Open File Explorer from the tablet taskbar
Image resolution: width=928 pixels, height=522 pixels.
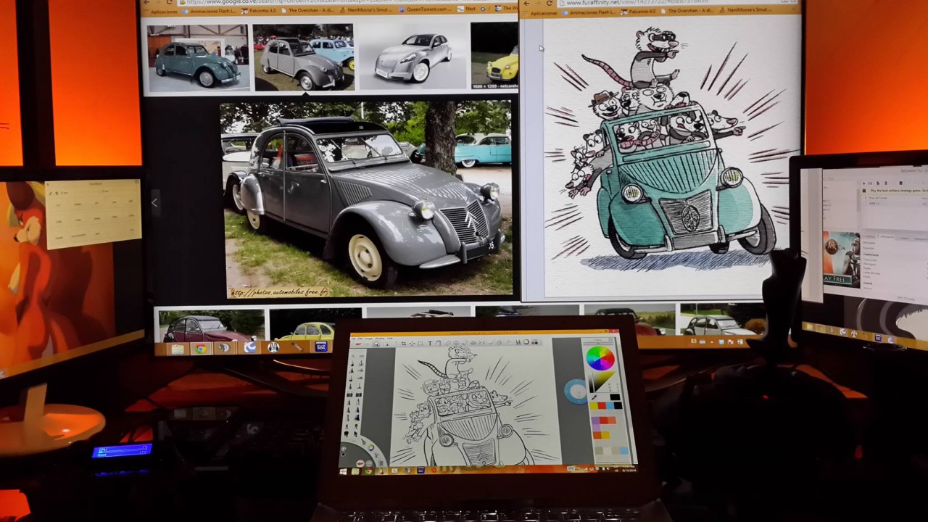[357, 472]
